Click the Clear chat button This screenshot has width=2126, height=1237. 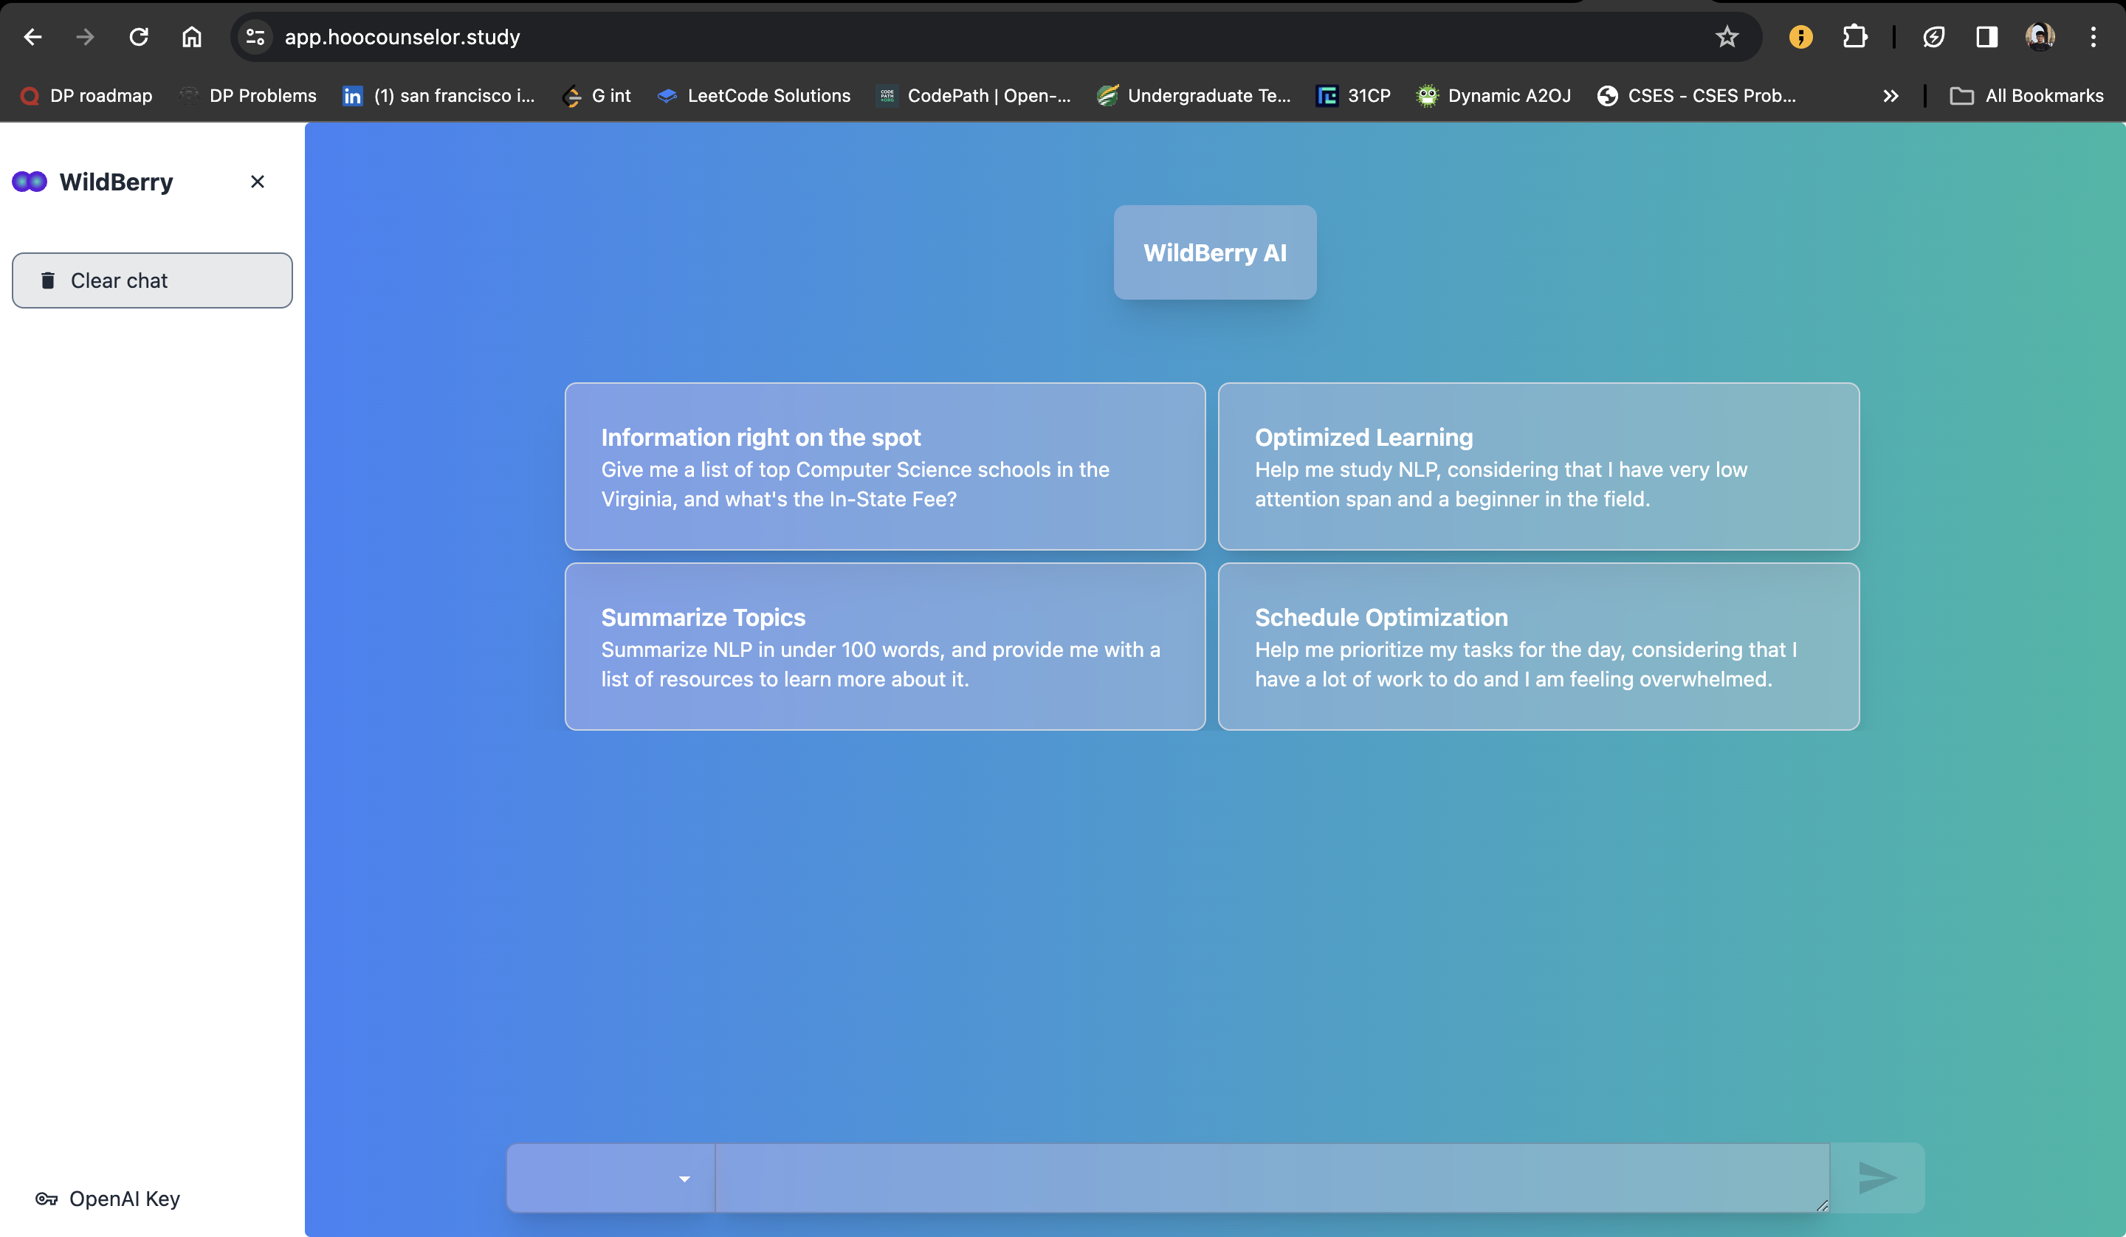click(x=152, y=280)
